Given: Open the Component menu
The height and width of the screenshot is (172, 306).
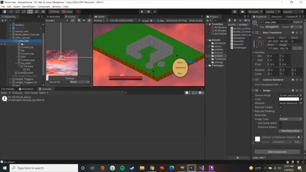Looking at the screenshot, I should 44,7.
